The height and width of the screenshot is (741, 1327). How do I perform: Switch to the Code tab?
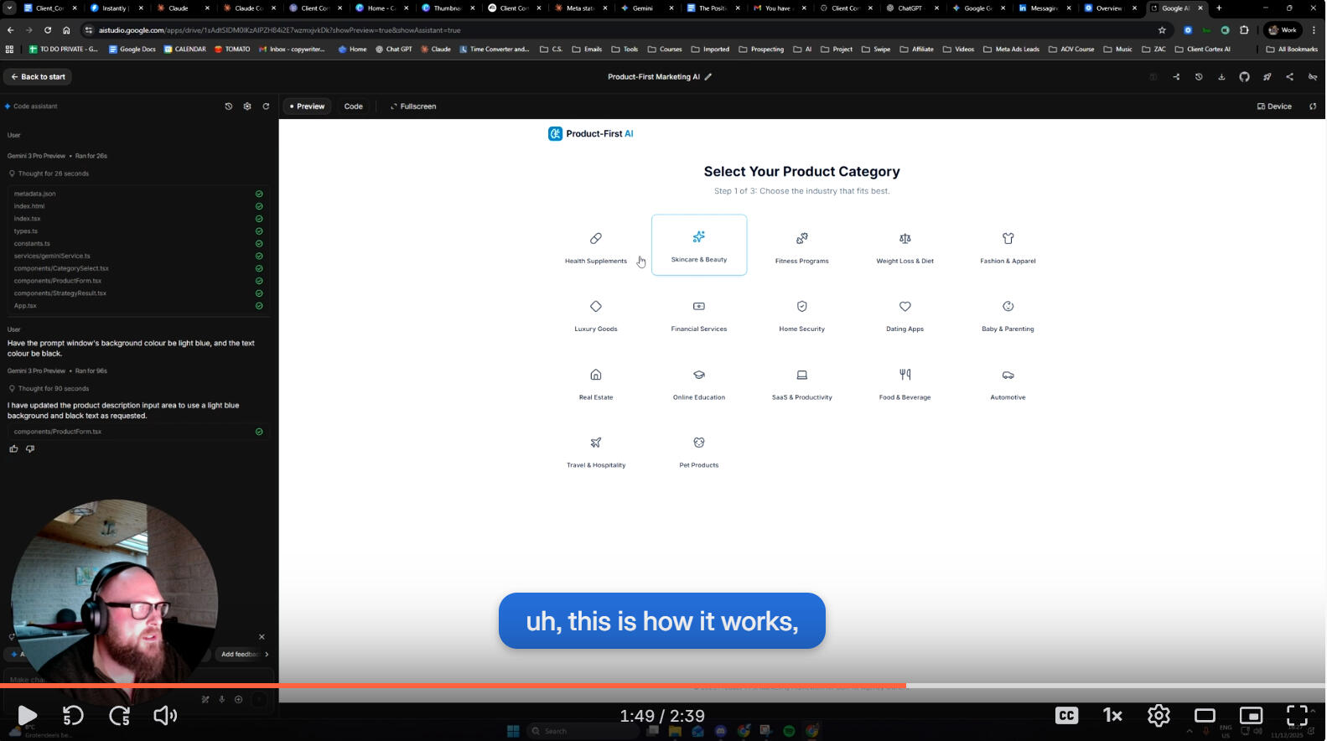(x=353, y=106)
